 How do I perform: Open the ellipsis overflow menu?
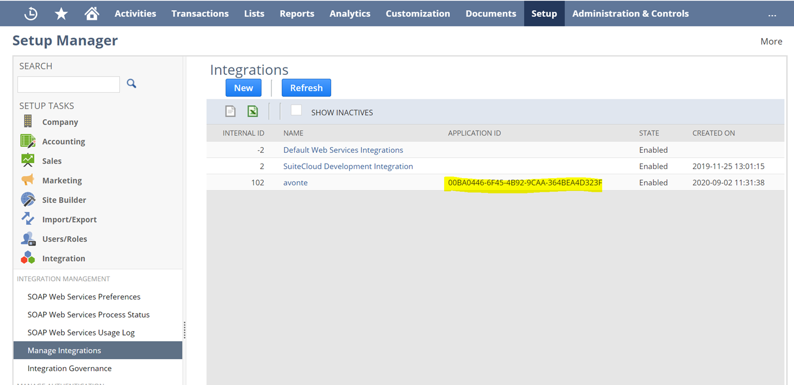(x=772, y=15)
